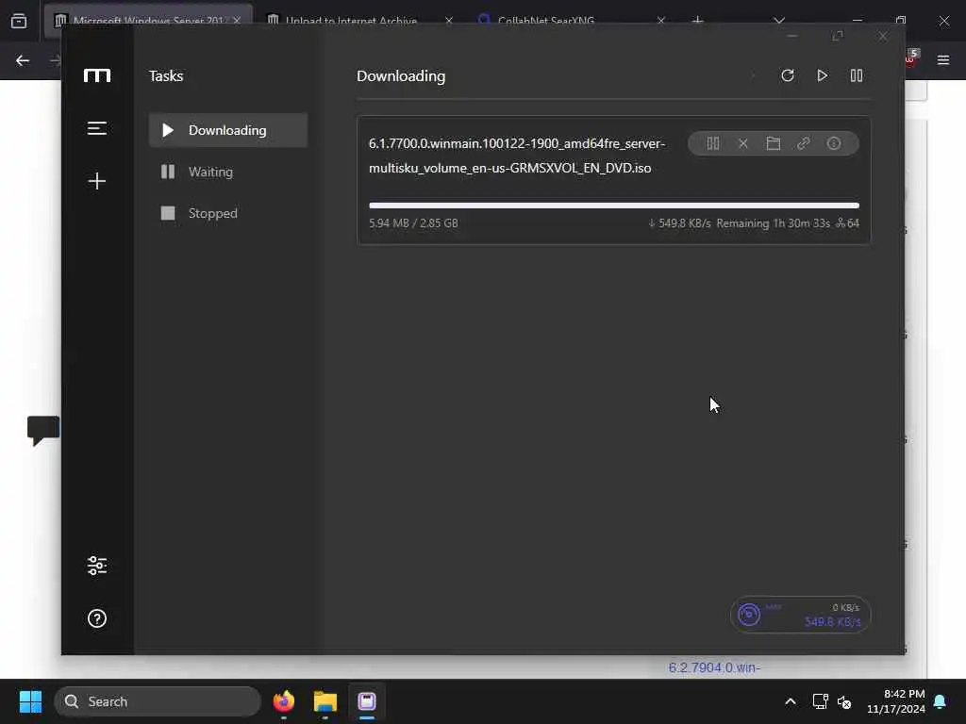966x724 pixels.
Task: Expand the browser tab list dropdown
Action: tap(779, 21)
